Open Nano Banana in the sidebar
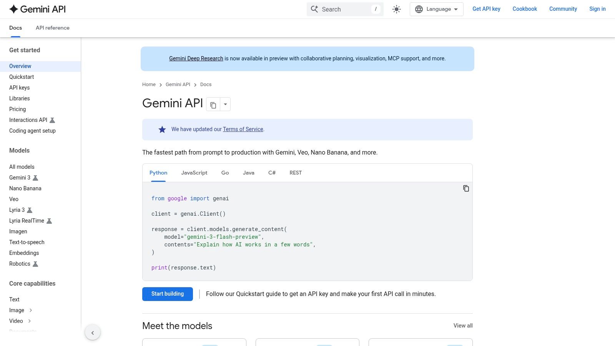Image resolution: width=615 pixels, height=346 pixels. pos(25,188)
